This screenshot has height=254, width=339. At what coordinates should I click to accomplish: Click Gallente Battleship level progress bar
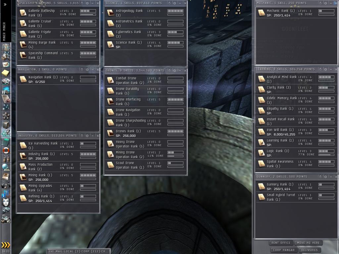[88, 11]
